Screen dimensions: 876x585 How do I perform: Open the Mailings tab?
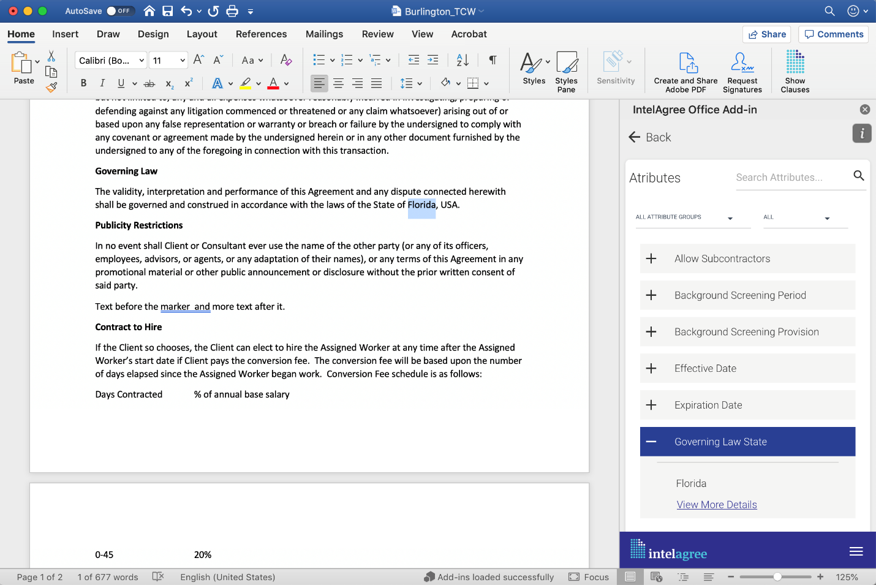324,34
